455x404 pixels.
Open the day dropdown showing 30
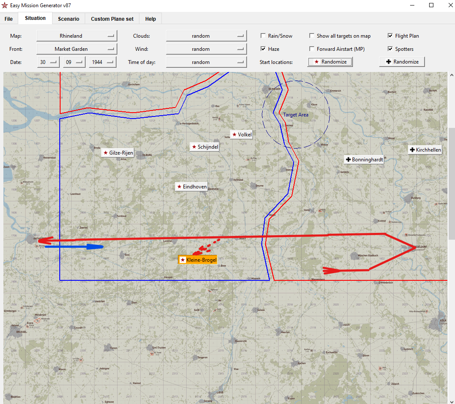[48, 62]
